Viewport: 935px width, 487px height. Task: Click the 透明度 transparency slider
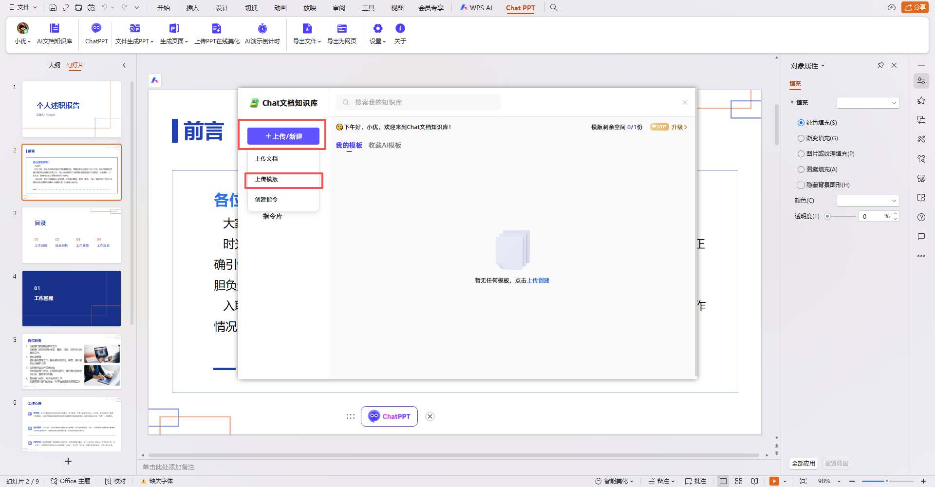click(841, 216)
